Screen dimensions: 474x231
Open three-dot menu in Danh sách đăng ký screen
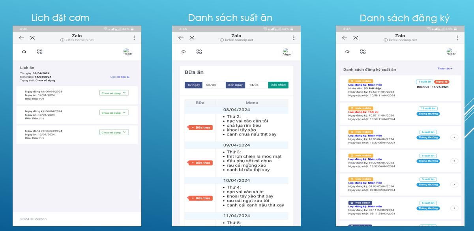457,38
